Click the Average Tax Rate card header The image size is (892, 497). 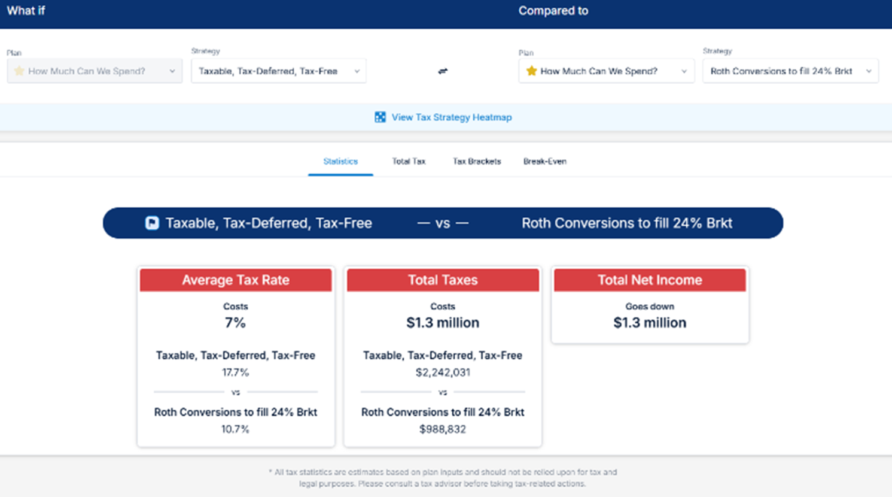coord(236,280)
